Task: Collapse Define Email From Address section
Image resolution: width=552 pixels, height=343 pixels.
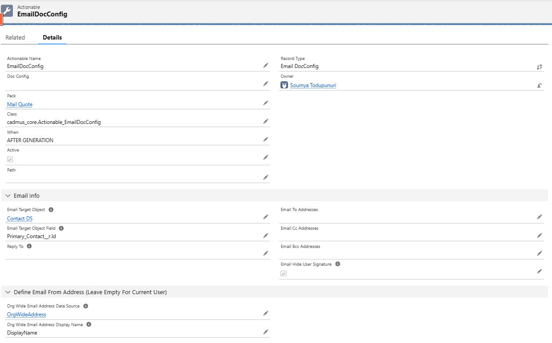Action: tap(8, 292)
